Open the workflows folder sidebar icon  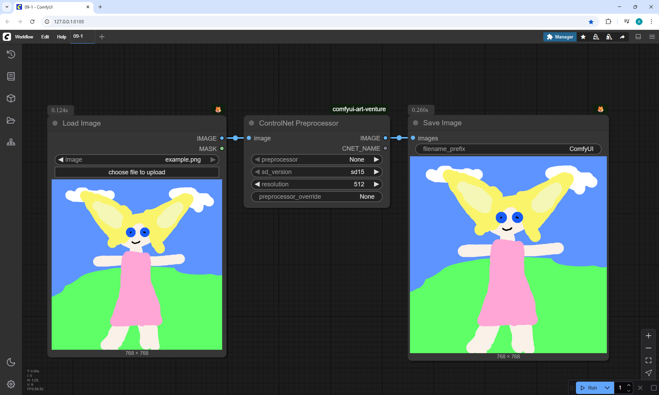[x=11, y=120]
